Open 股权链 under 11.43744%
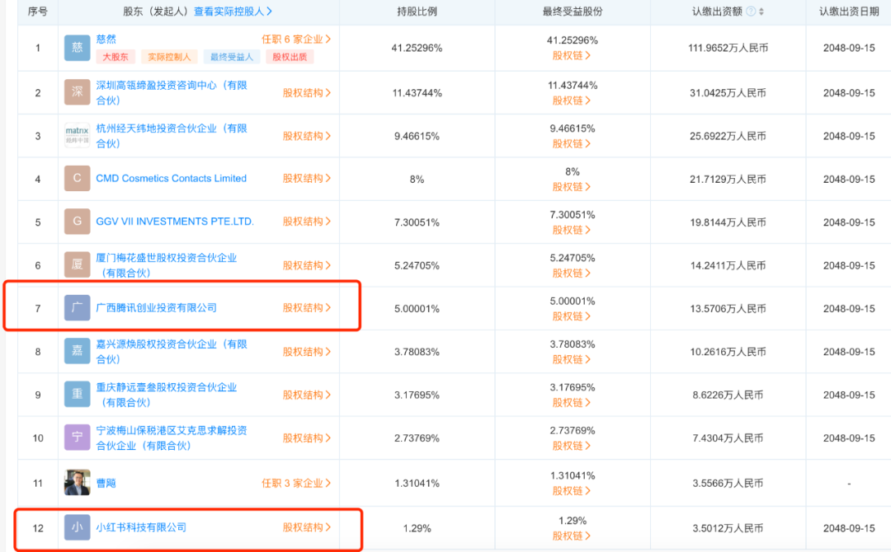 [572, 101]
